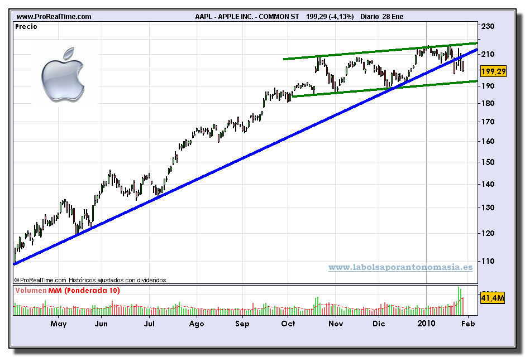This screenshot has width=525, height=357.
Task: Click the www.ProRealTime.com header text
Action: tap(54, 16)
